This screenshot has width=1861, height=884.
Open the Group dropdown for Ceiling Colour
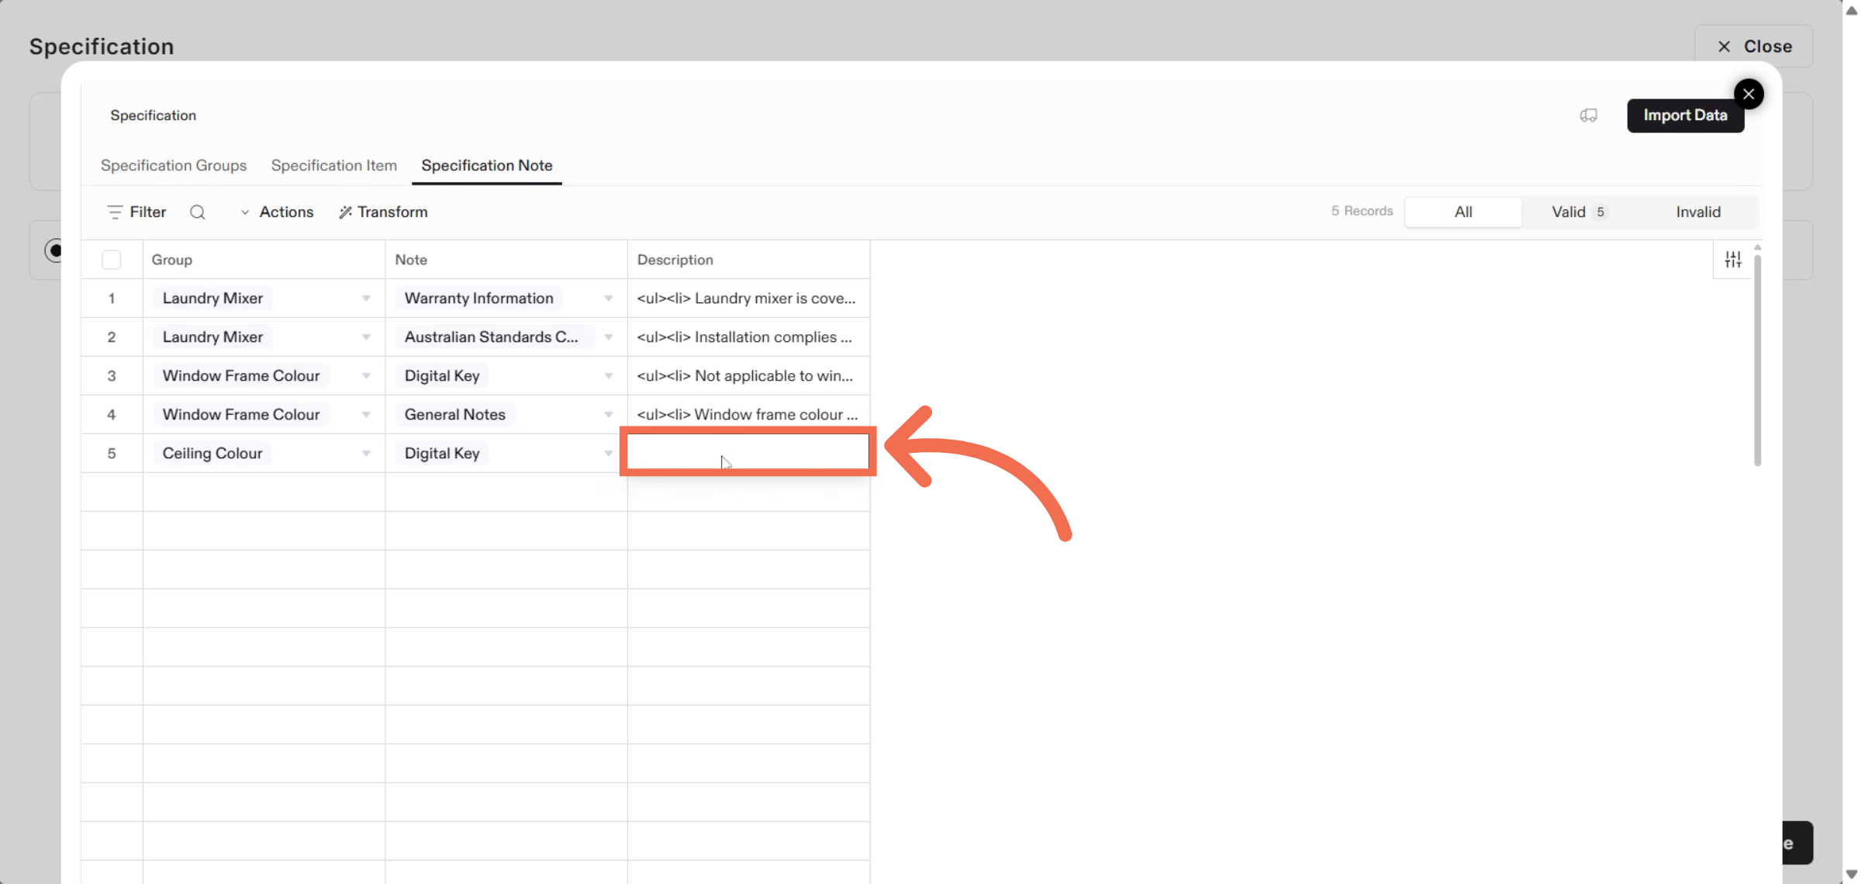click(366, 454)
